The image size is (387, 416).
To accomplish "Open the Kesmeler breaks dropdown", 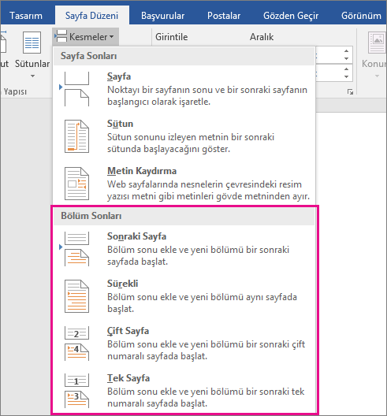I will coord(85,37).
